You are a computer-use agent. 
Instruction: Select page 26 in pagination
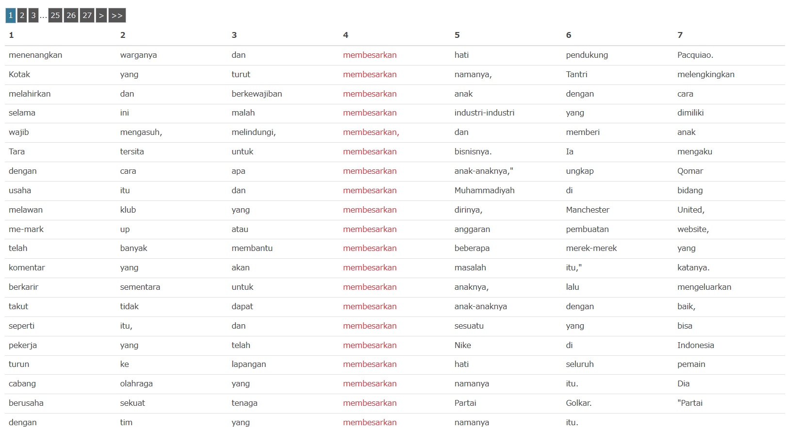pos(71,16)
